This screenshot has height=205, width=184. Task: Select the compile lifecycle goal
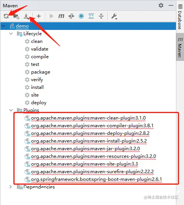click(x=40, y=57)
